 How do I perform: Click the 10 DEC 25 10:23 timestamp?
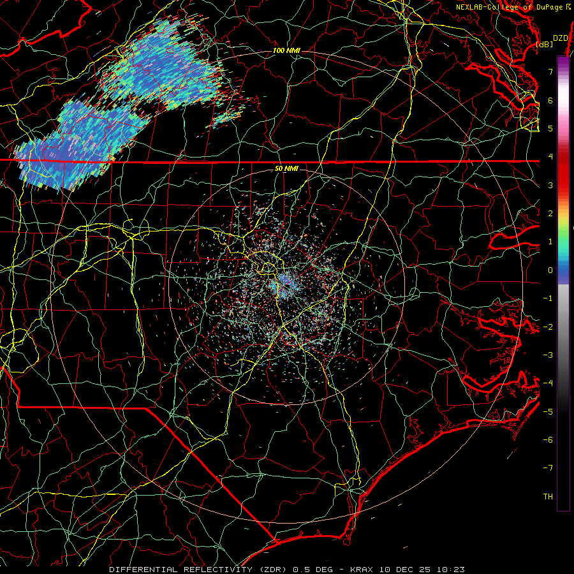click(x=422, y=570)
